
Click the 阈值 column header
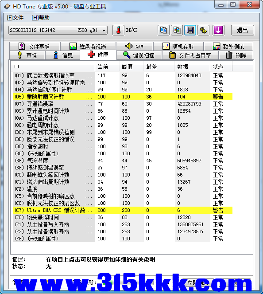[132, 67]
